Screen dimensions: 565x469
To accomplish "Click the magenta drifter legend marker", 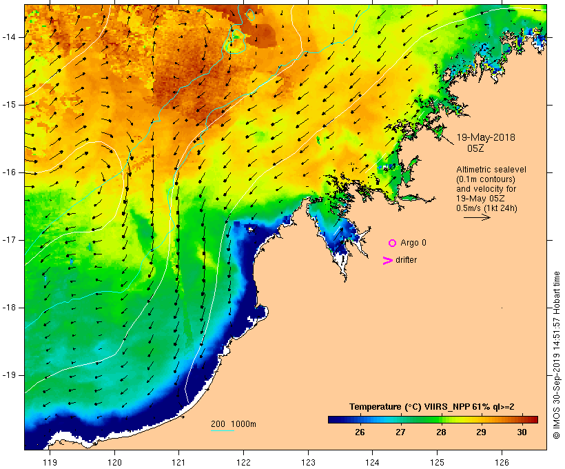I will (387, 261).
